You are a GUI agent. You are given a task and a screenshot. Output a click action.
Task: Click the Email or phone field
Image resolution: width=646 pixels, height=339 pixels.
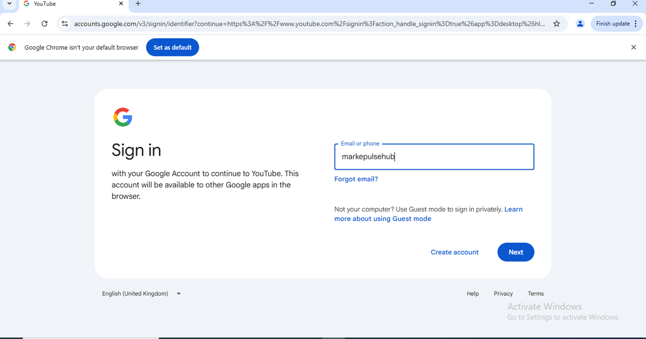point(434,157)
